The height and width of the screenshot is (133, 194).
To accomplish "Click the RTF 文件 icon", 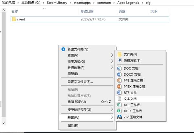I will coord(119,92).
